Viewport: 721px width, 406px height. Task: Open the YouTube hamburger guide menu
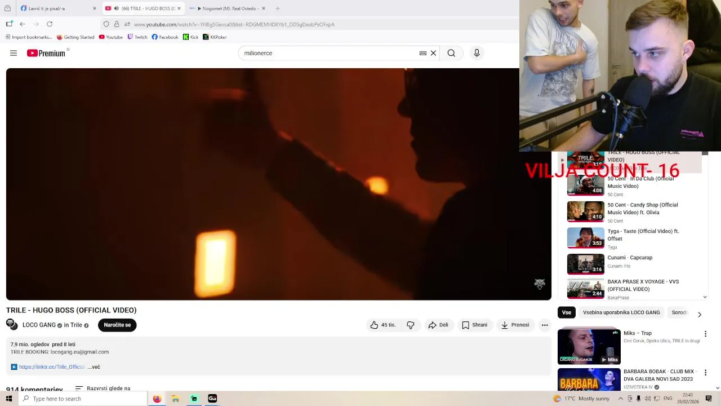[x=14, y=53]
